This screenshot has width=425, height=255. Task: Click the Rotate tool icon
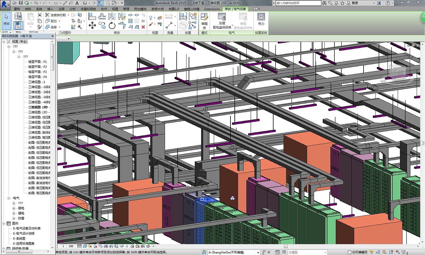click(112, 25)
